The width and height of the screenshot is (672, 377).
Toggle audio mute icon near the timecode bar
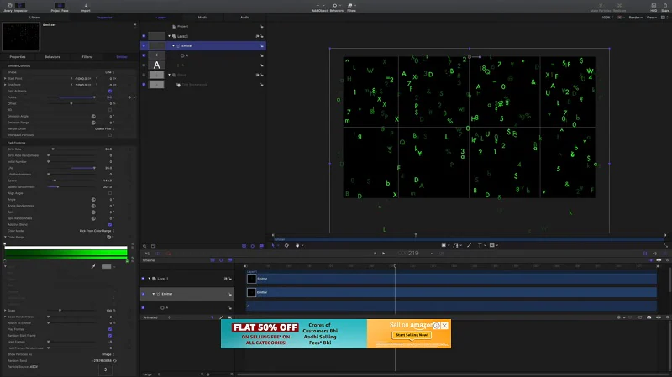click(654, 254)
